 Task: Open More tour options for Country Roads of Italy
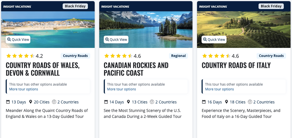(x=220, y=89)
